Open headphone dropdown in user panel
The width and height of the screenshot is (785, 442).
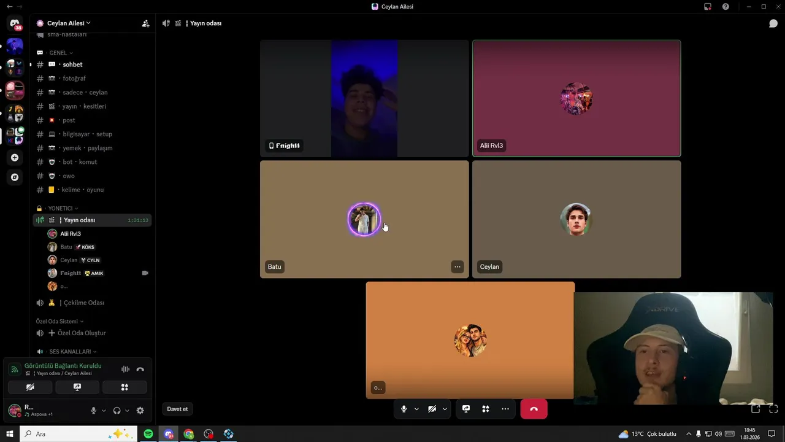[x=127, y=411]
